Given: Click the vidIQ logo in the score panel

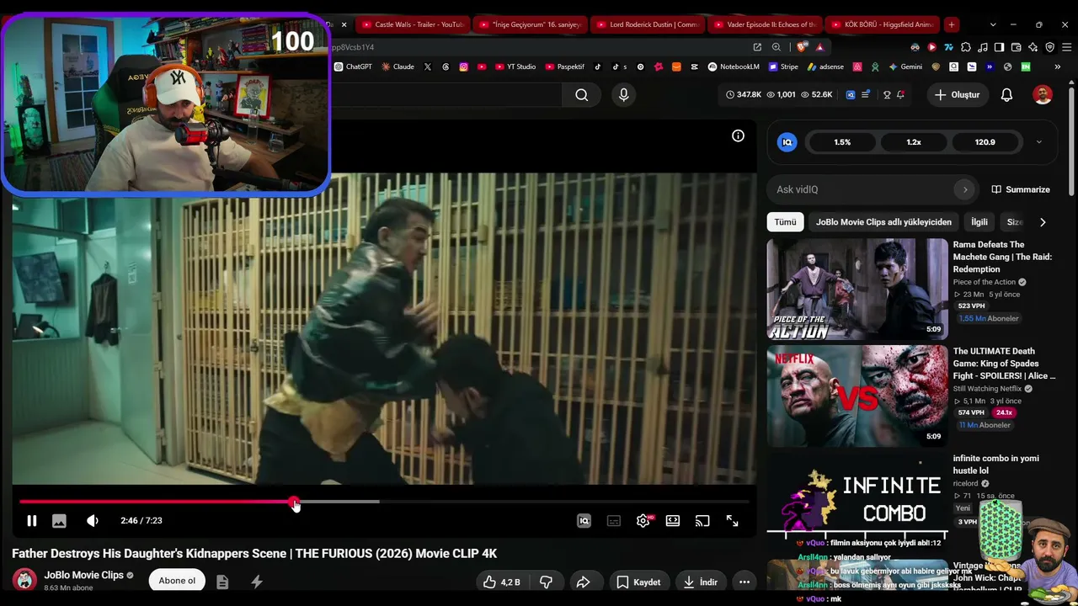Looking at the screenshot, I should (787, 142).
